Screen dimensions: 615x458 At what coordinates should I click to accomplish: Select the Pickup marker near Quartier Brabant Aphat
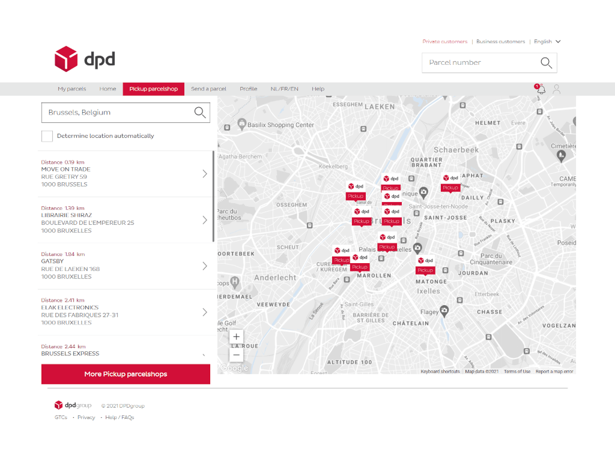pyautogui.click(x=450, y=183)
